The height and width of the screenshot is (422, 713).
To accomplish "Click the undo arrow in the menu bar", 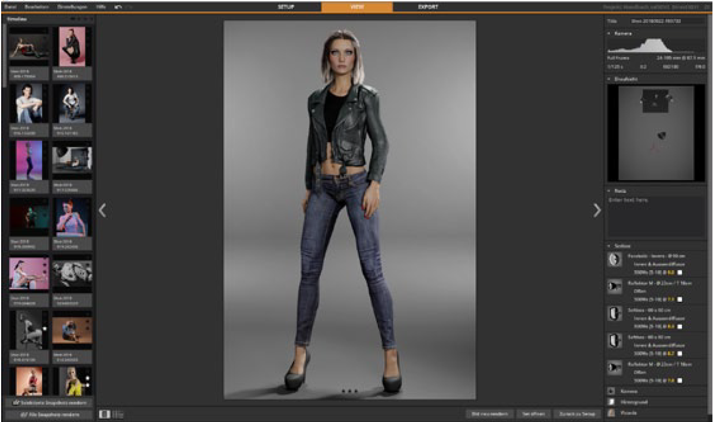I will click(x=118, y=7).
